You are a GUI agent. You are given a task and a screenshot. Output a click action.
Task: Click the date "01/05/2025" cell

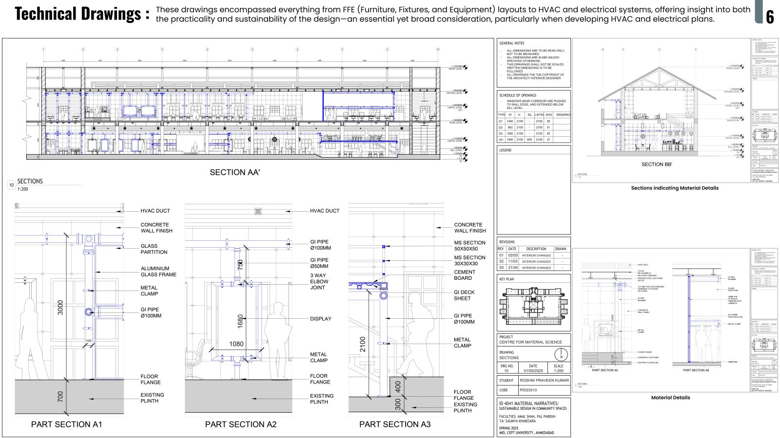click(533, 371)
